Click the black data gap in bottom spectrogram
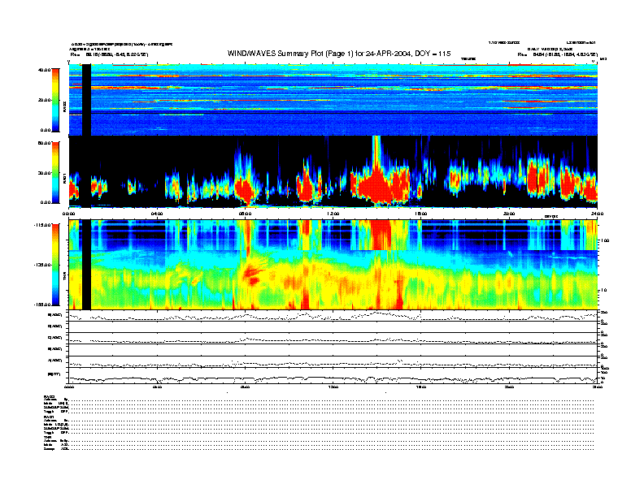The image size is (644, 497). [x=86, y=264]
